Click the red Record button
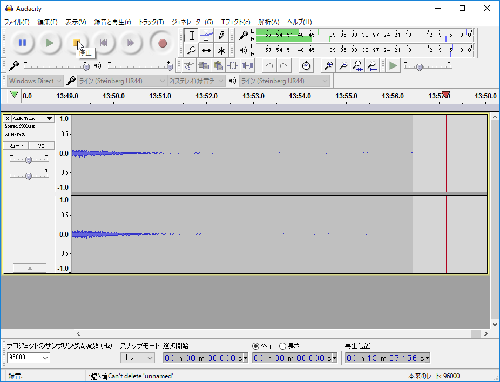Screen dimensions: 500x382 (162, 43)
